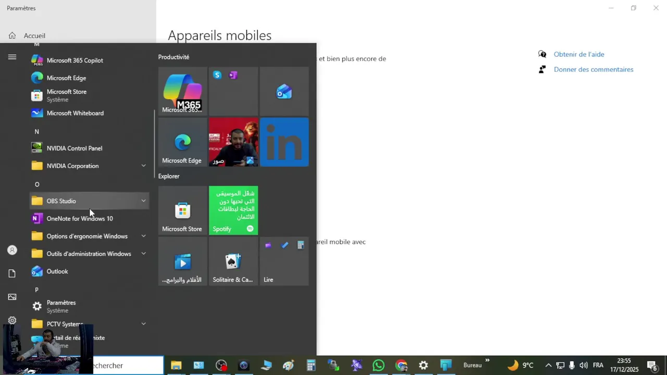The height and width of the screenshot is (375, 667).
Task: Open the Films & TV tile
Action: [182, 261]
